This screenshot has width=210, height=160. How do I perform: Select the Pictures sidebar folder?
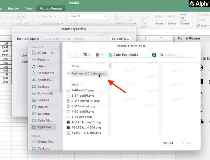(x=41, y=100)
